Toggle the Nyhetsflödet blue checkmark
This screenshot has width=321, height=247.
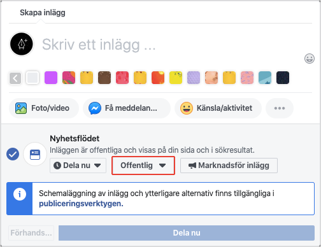click(13, 154)
